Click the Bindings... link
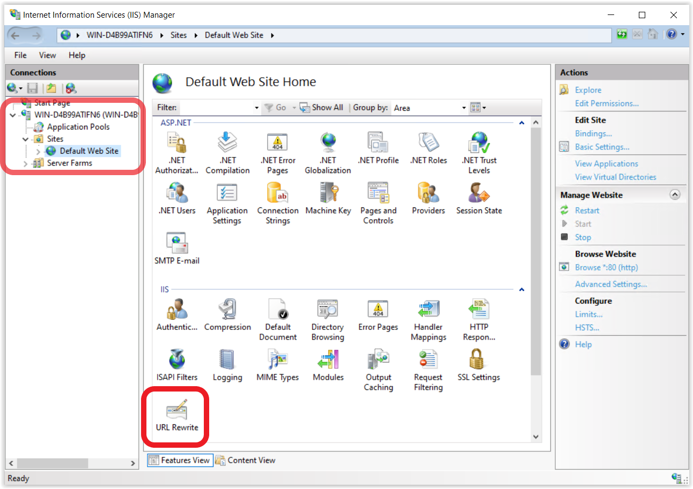693x489 pixels. (x=593, y=133)
